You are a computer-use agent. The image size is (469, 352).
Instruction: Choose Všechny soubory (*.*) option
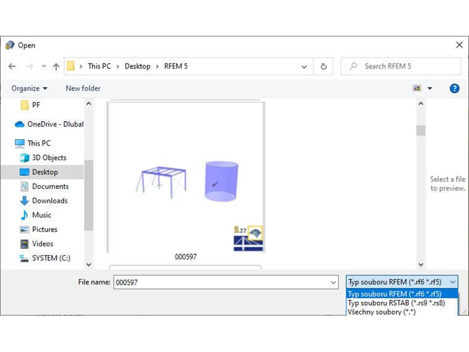click(402, 312)
